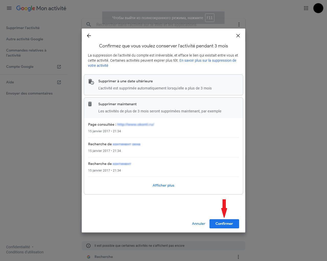Click the search magnifier icon
The height and width of the screenshot is (261, 327).
(89, 24)
